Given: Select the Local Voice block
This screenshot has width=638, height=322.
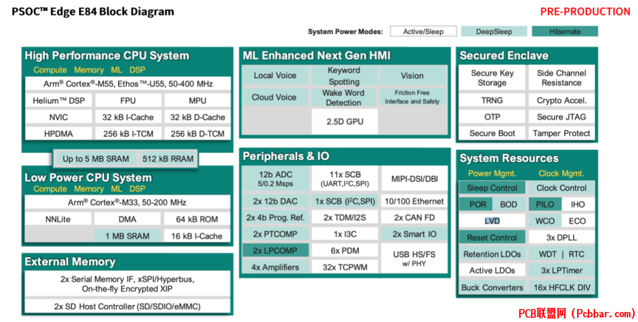Looking at the screenshot, I should pyautogui.click(x=275, y=75).
